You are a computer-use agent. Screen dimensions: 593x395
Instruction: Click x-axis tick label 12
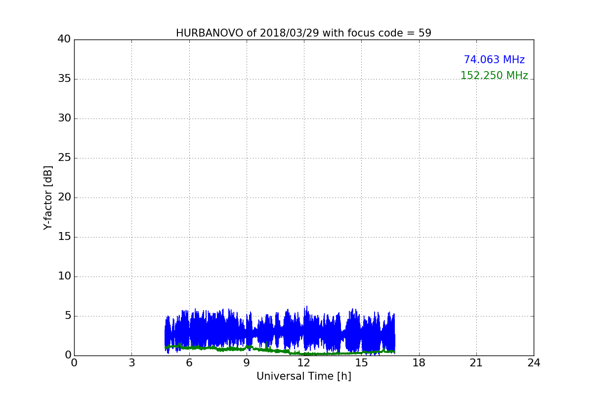(x=304, y=363)
